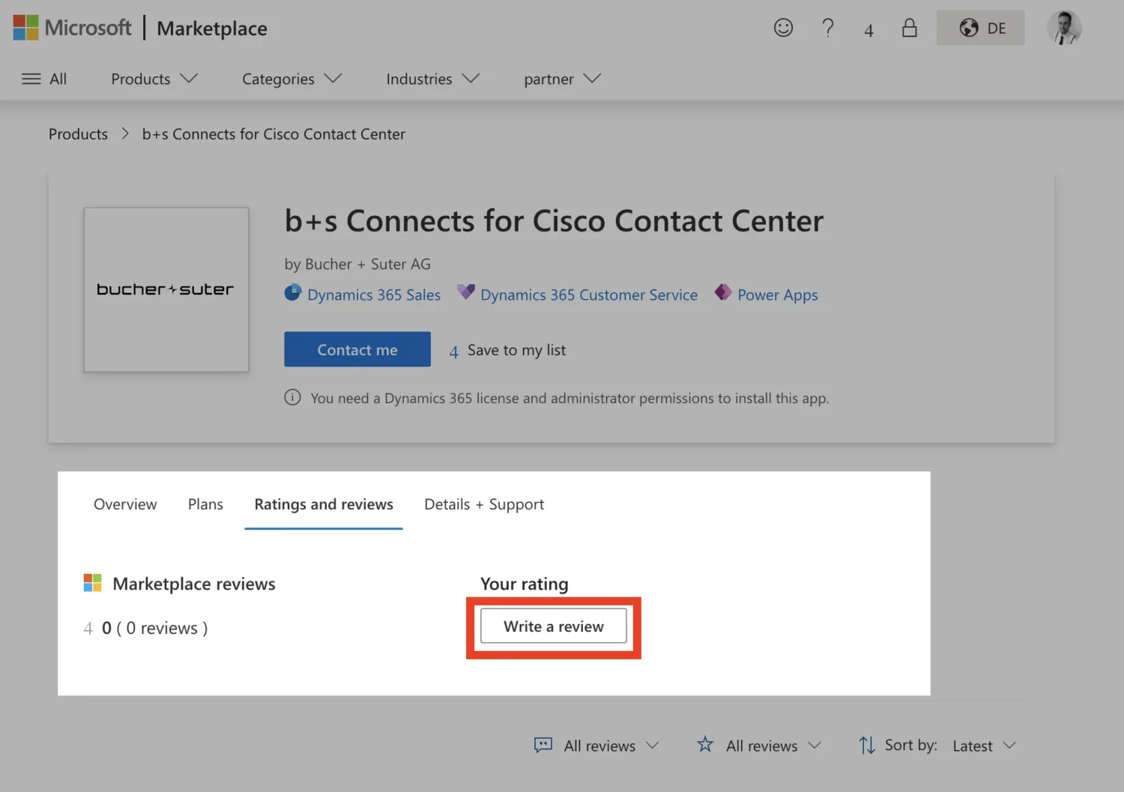Viewport: 1124px width, 792px height.
Task: Click the product title heading
Action: [x=554, y=221]
